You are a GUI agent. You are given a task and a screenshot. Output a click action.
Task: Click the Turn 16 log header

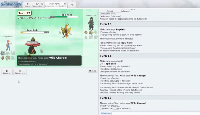pyautogui.click(x=149, y=56)
